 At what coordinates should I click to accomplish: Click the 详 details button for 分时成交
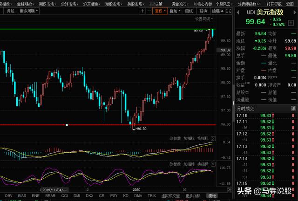click(x=293, y=107)
